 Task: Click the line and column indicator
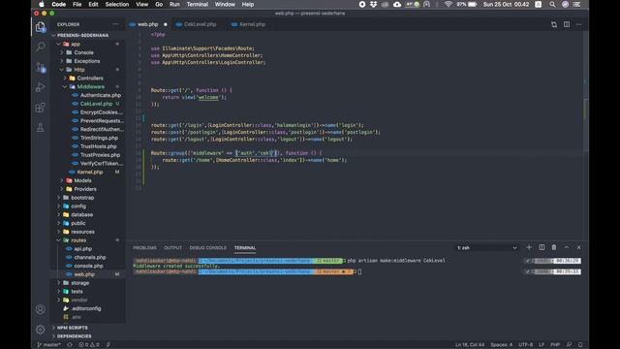469,345
